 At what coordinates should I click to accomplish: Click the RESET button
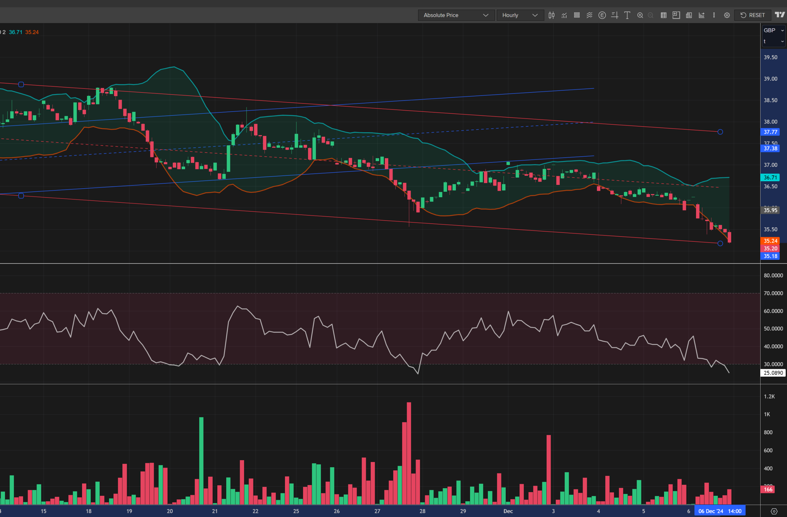753,15
